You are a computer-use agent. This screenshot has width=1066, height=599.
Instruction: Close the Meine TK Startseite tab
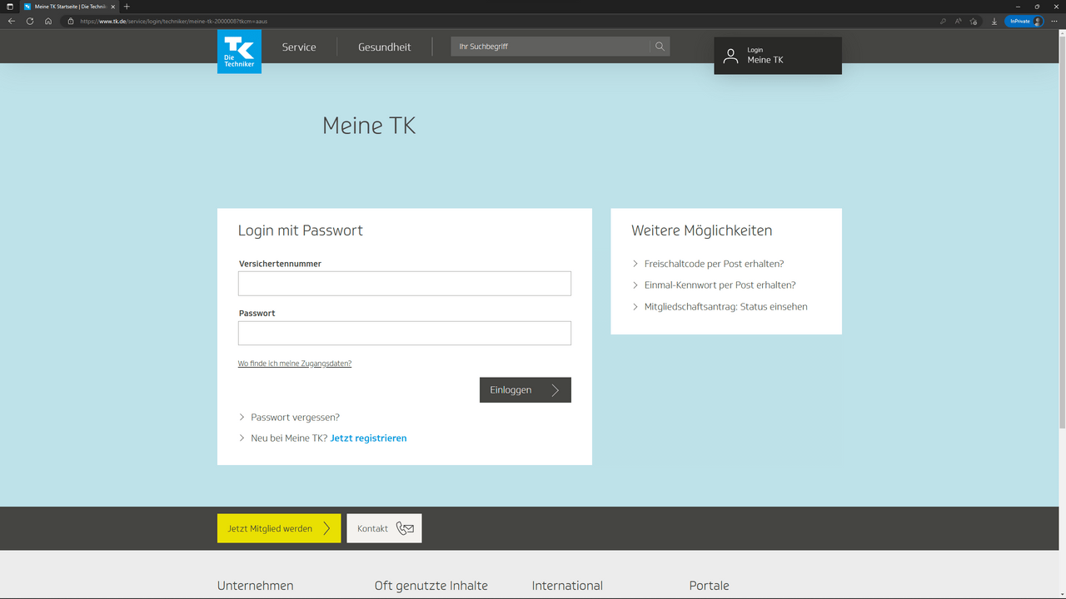[113, 7]
